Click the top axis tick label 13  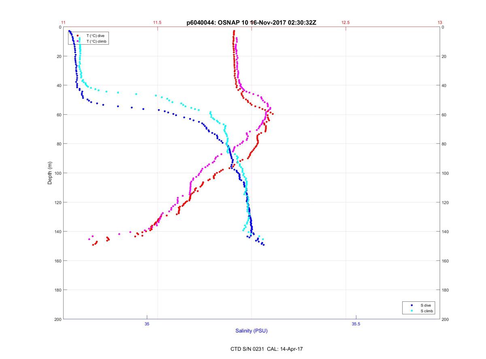[x=440, y=23]
